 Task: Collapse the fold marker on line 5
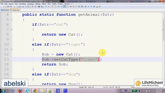point(12,20)
